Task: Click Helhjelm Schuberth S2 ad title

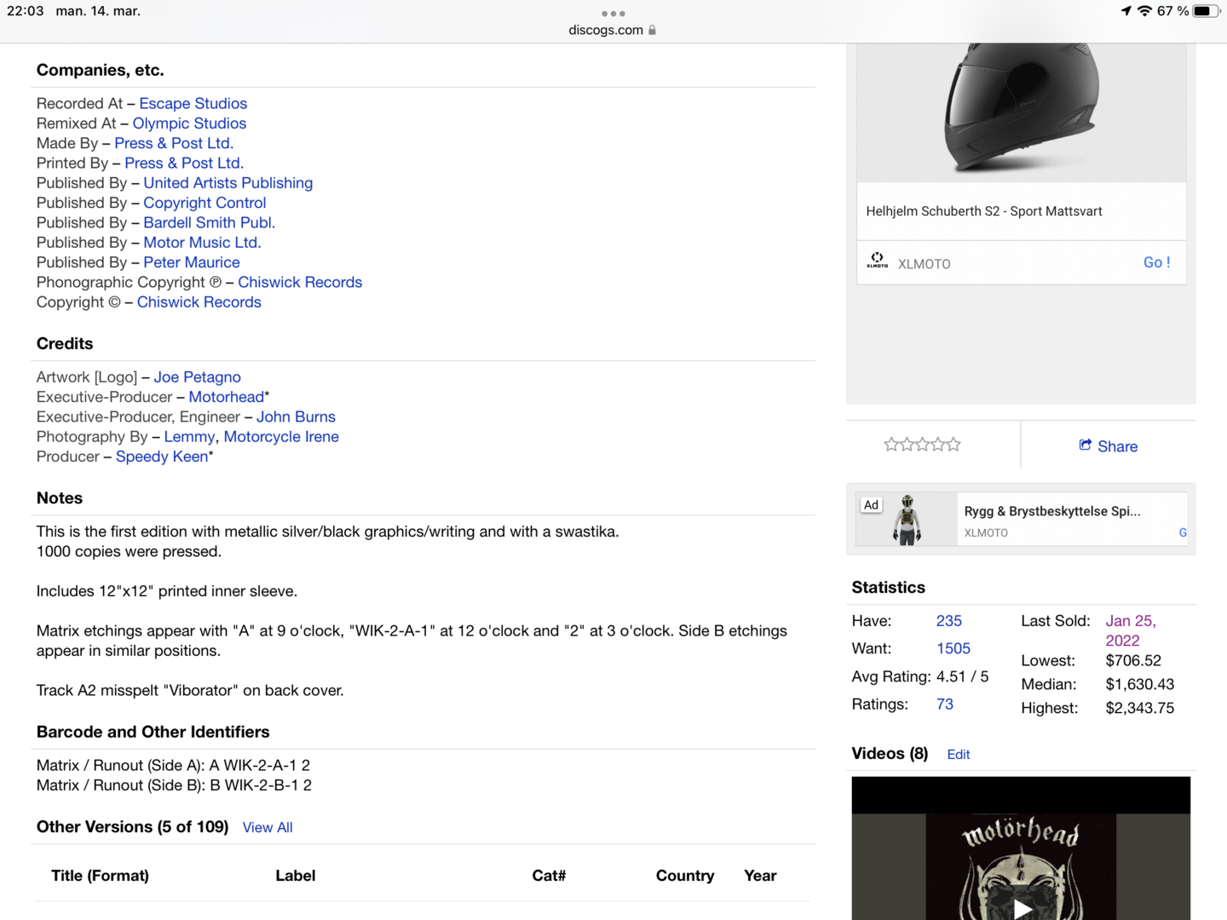Action: 984,211
